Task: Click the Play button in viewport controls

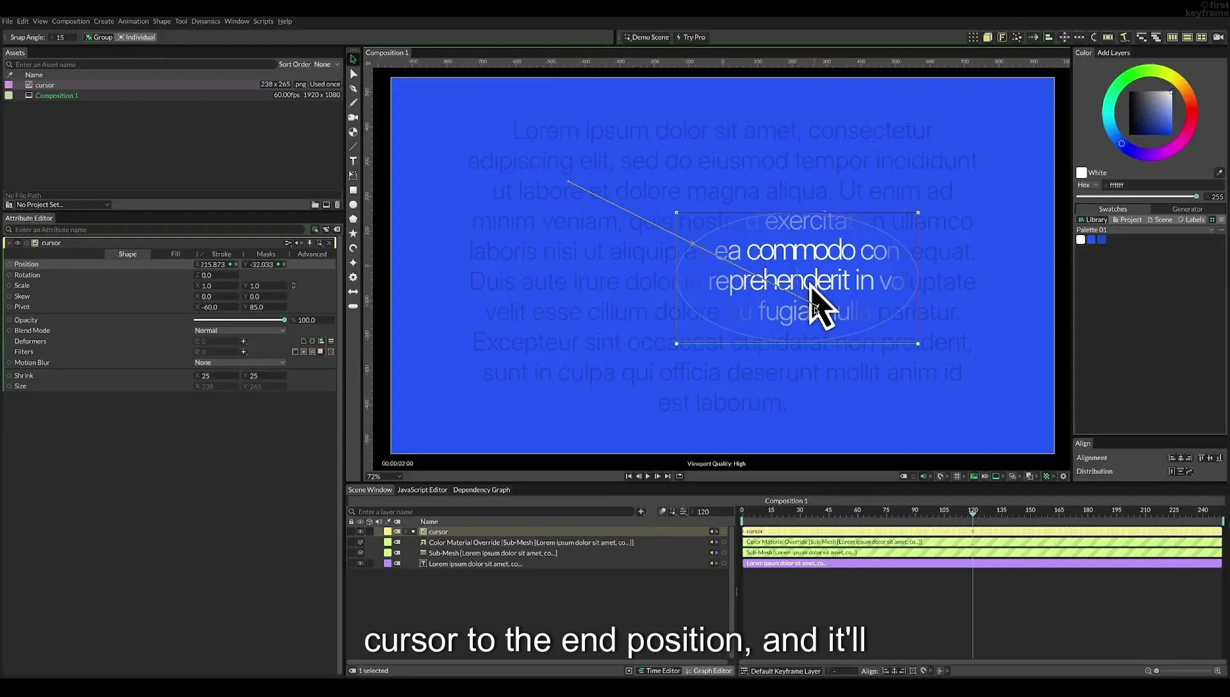Action: pyautogui.click(x=648, y=477)
